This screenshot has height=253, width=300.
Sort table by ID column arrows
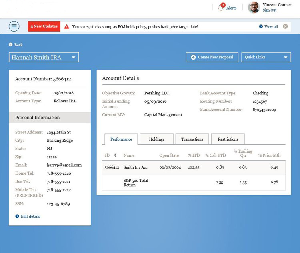115,155
